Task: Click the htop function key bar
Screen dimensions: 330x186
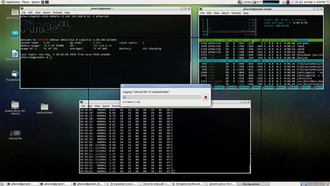Action: (261, 87)
